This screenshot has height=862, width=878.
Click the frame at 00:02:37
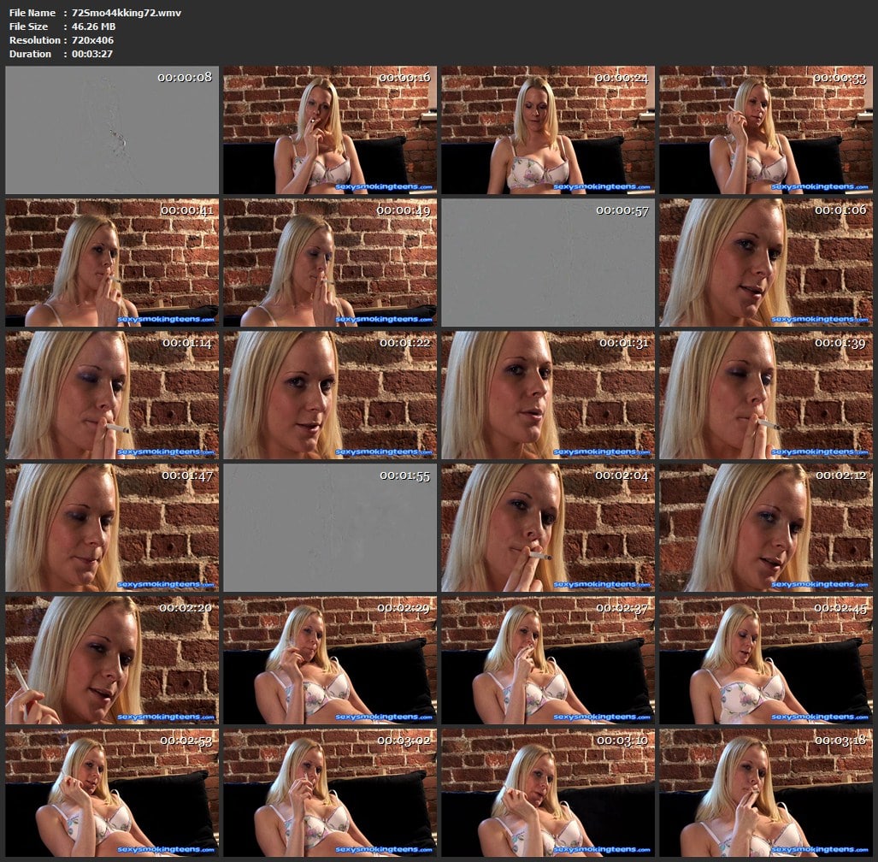(548, 660)
